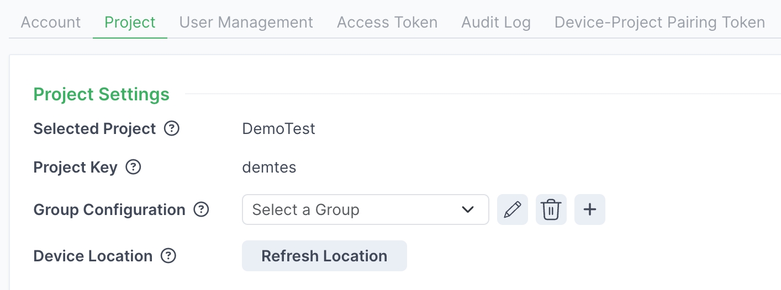
Task: Click help icon beside Device Location
Action: [x=168, y=256]
